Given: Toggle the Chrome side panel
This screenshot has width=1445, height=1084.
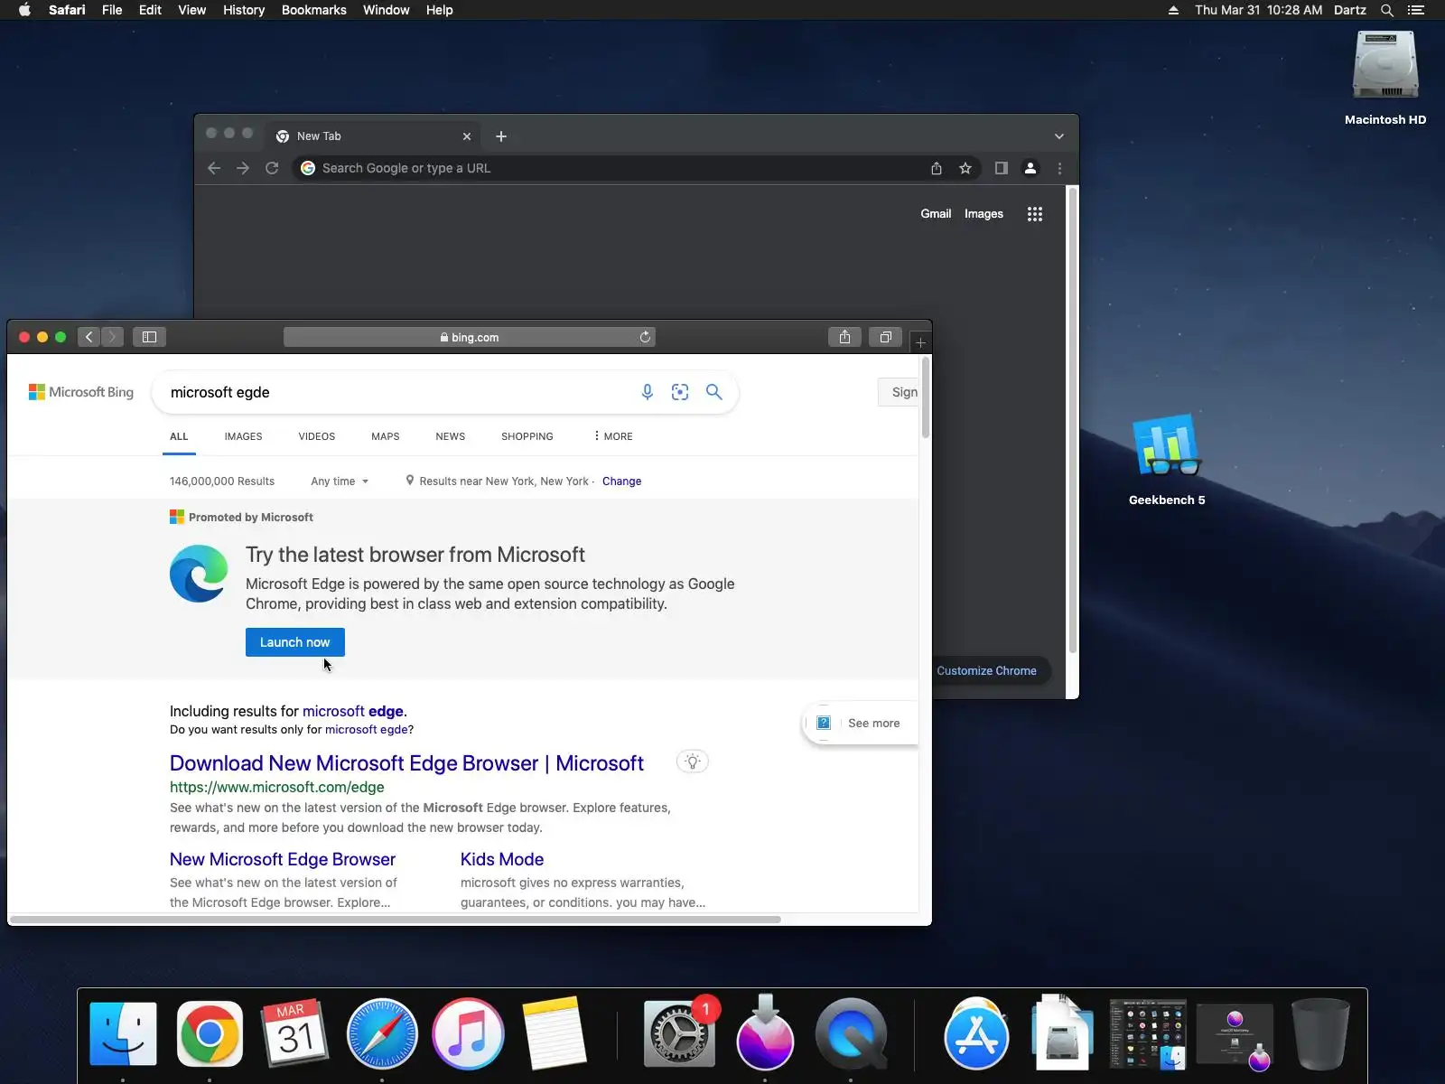Looking at the screenshot, I should pyautogui.click(x=1001, y=168).
